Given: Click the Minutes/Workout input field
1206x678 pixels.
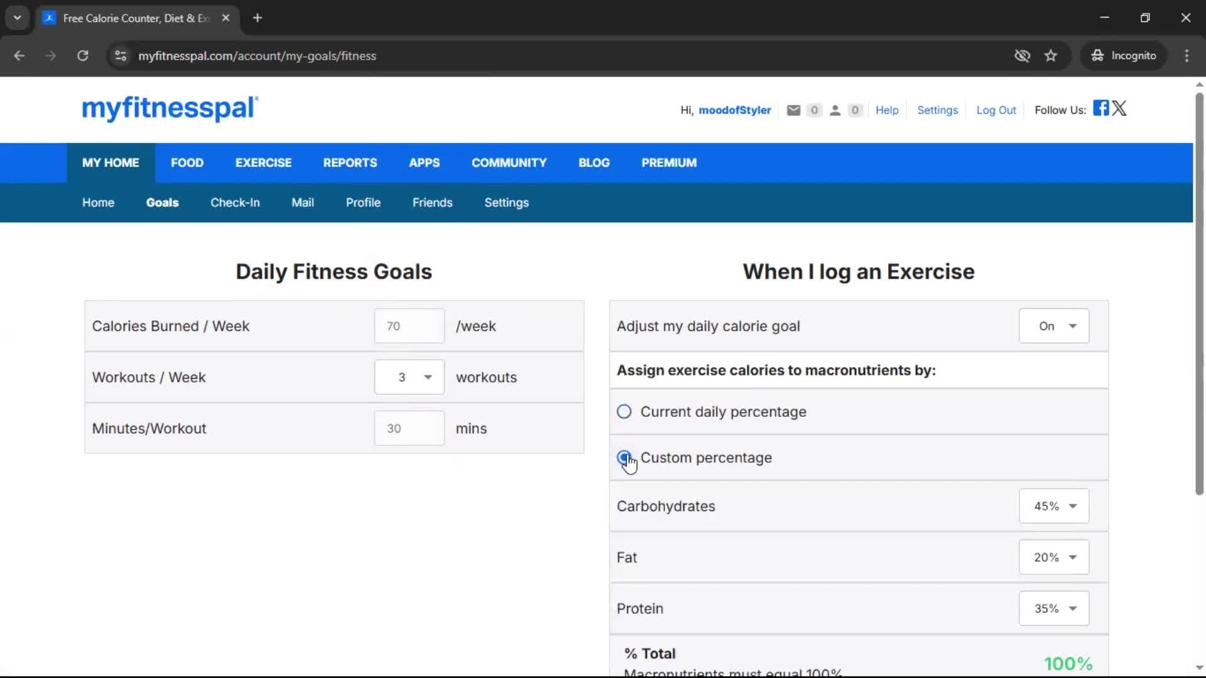Looking at the screenshot, I should [x=409, y=428].
